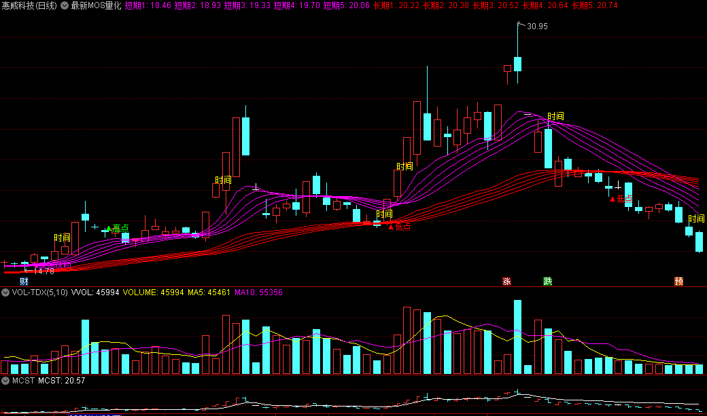The height and width of the screenshot is (416, 707).
Task: Click the MCST: 20.57 indicator value
Action: (x=62, y=381)
